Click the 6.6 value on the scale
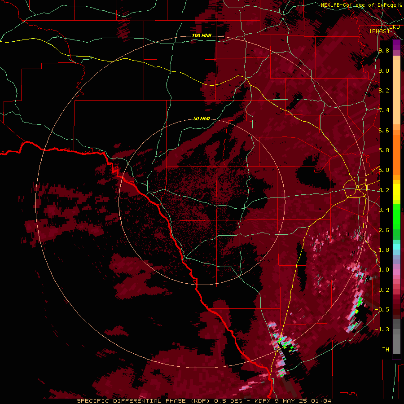The width and height of the screenshot is (404, 404). pos(384,131)
